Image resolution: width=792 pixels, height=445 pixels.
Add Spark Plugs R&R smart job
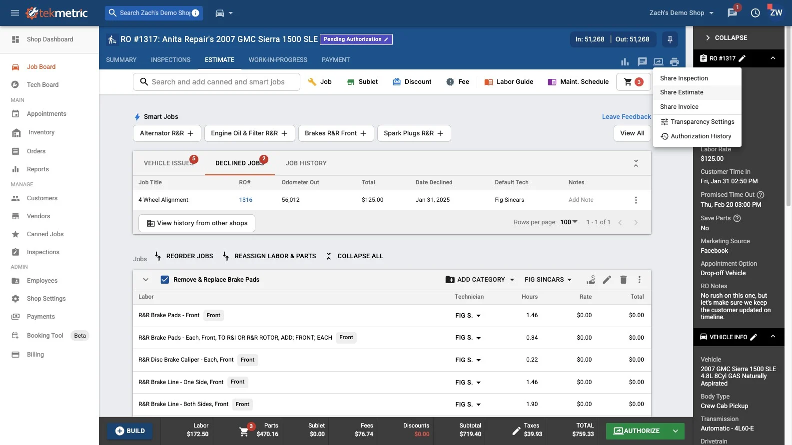(x=414, y=133)
